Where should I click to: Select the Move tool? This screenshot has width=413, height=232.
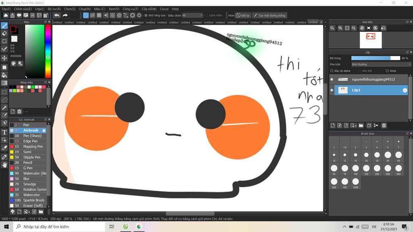(x=4, y=58)
